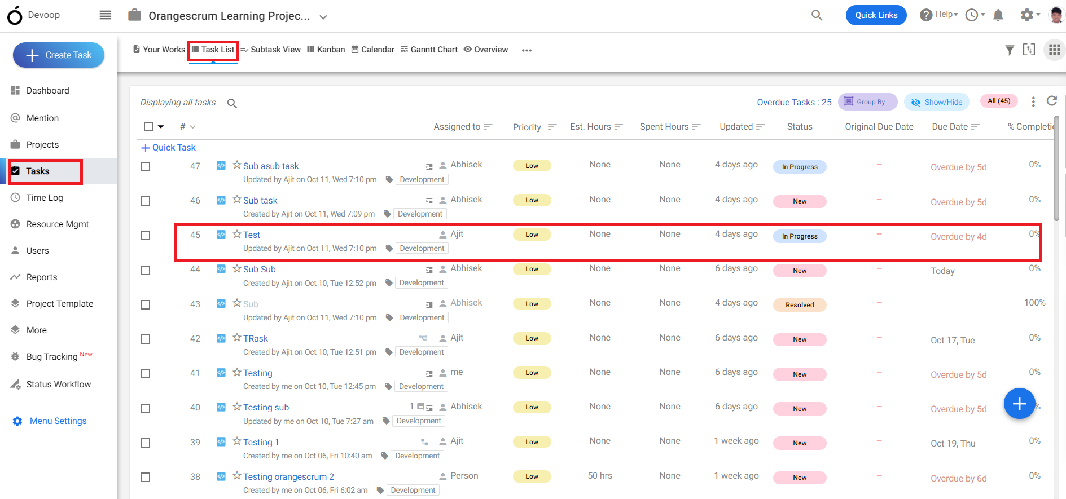Open the search magnifier in top bar
This screenshot has height=499, width=1066.
click(x=817, y=15)
